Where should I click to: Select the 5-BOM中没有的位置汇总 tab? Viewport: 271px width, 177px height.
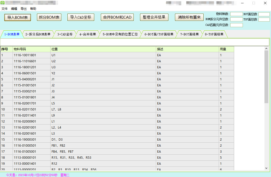(120, 34)
